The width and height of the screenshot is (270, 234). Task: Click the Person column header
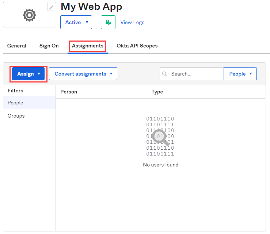(x=69, y=92)
